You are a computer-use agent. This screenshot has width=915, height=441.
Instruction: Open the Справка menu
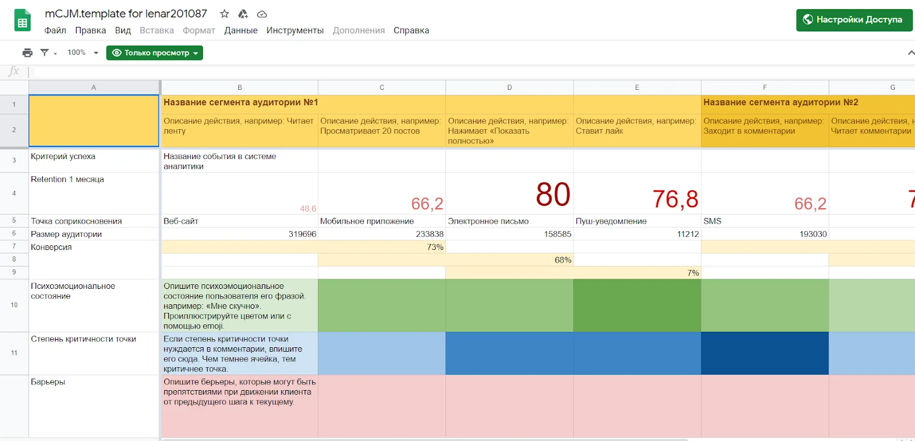click(x=411, y=30)
